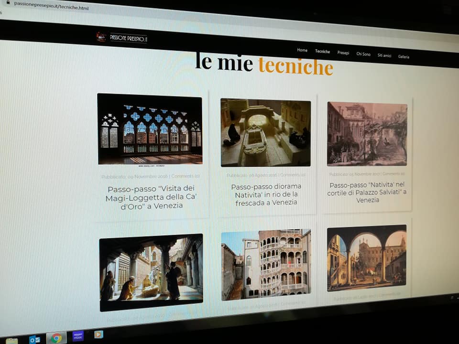Screen dimensions: 459x344
Task: Launch Amazon Music from the taskbar
Action: [78, 336]
